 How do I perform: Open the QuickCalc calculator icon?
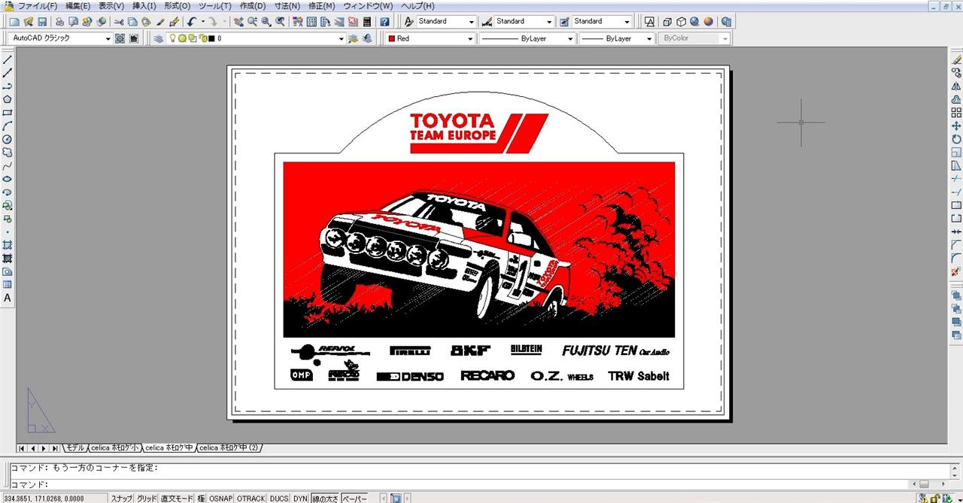click(366, 22)
